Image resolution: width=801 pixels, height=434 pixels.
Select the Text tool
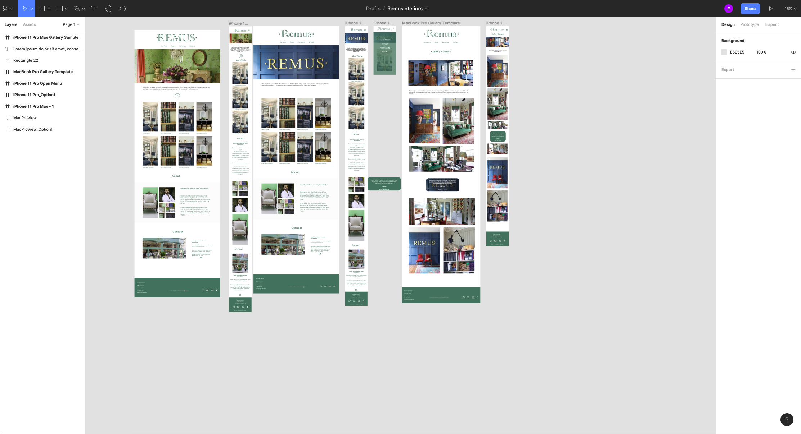[94, 9]
